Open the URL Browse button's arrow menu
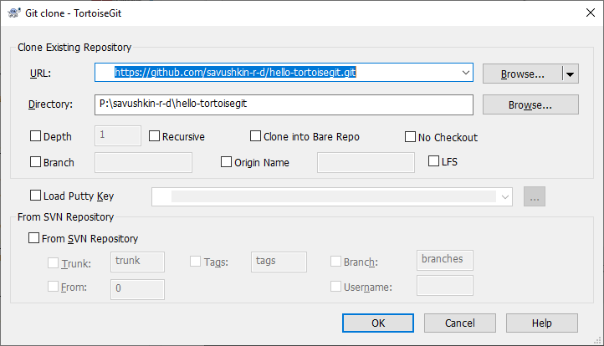This screenshot has height=346, width=604. 571,74
